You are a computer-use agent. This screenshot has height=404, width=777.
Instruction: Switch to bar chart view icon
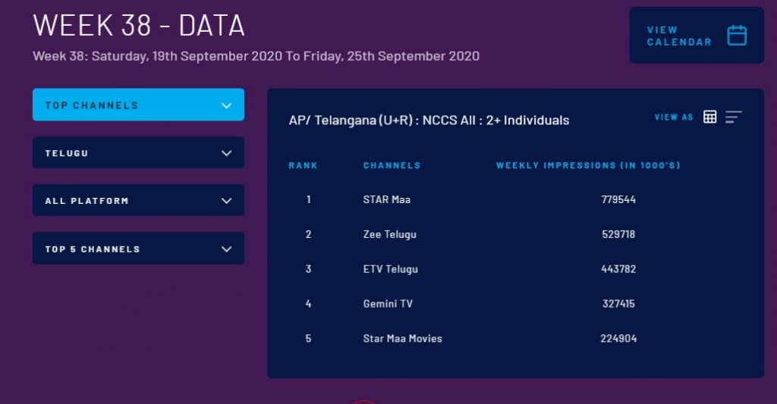[x=733, y=117]
